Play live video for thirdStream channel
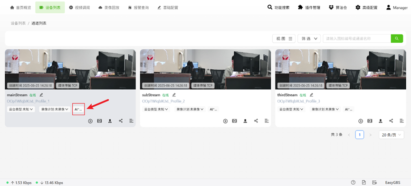Screen dimensions: 411x186 tap(361, 121)
